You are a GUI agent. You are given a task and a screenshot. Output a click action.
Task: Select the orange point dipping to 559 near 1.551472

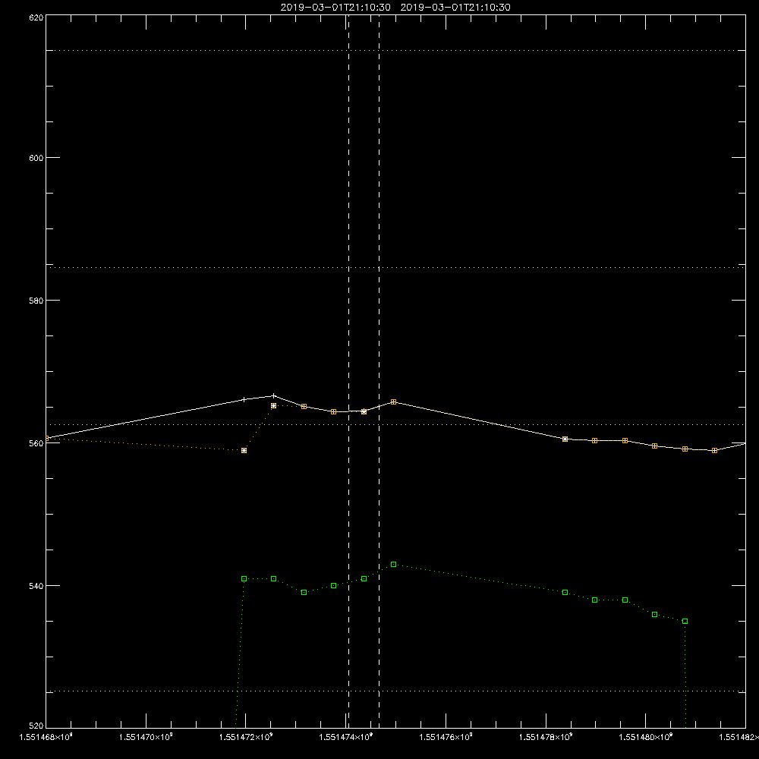[x=244, y=451]
